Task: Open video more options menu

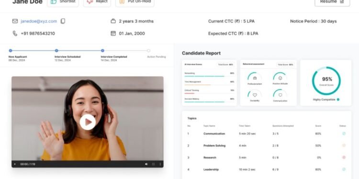Action: click(160, 164)
